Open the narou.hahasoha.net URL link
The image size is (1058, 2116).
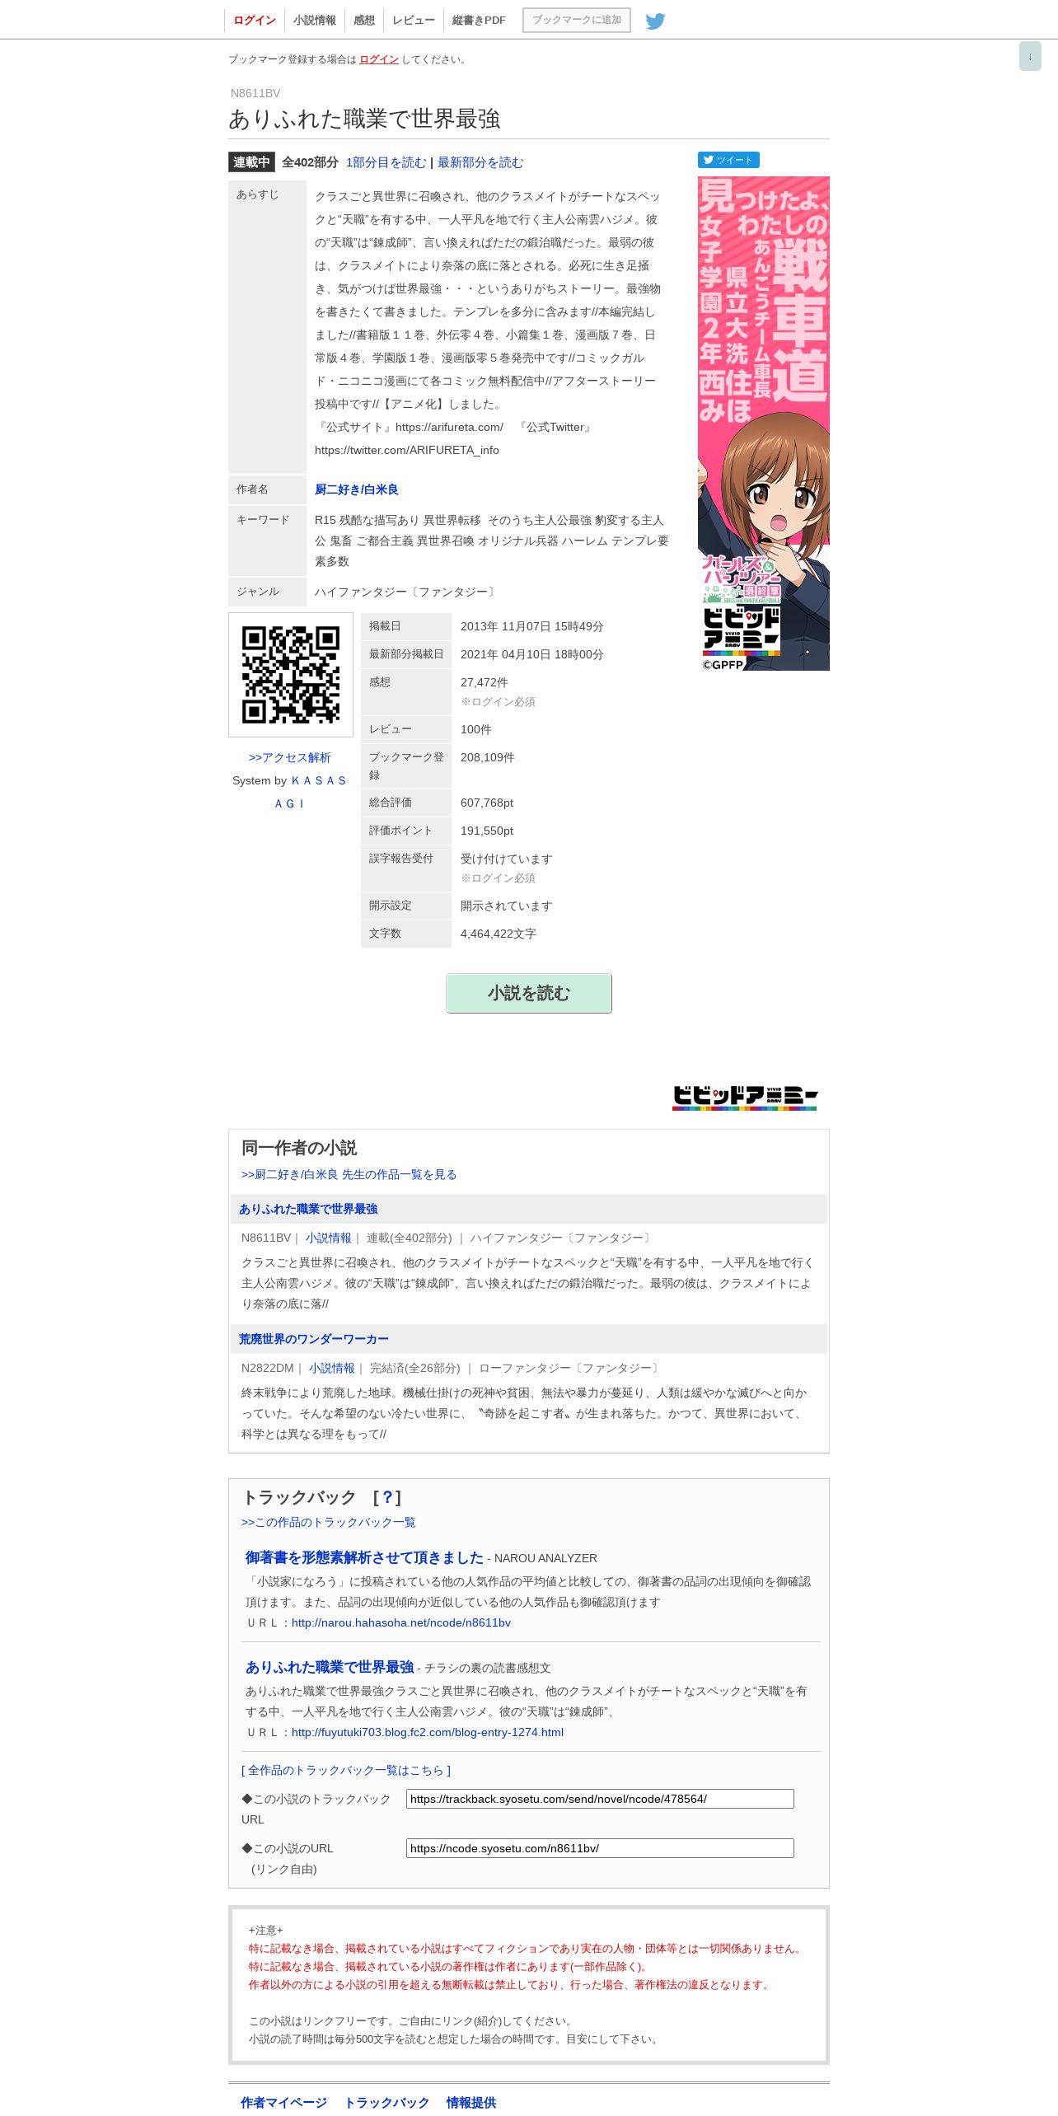401,1622
